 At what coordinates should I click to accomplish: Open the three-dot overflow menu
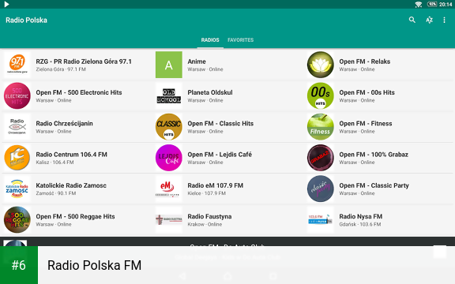point(444,20)
